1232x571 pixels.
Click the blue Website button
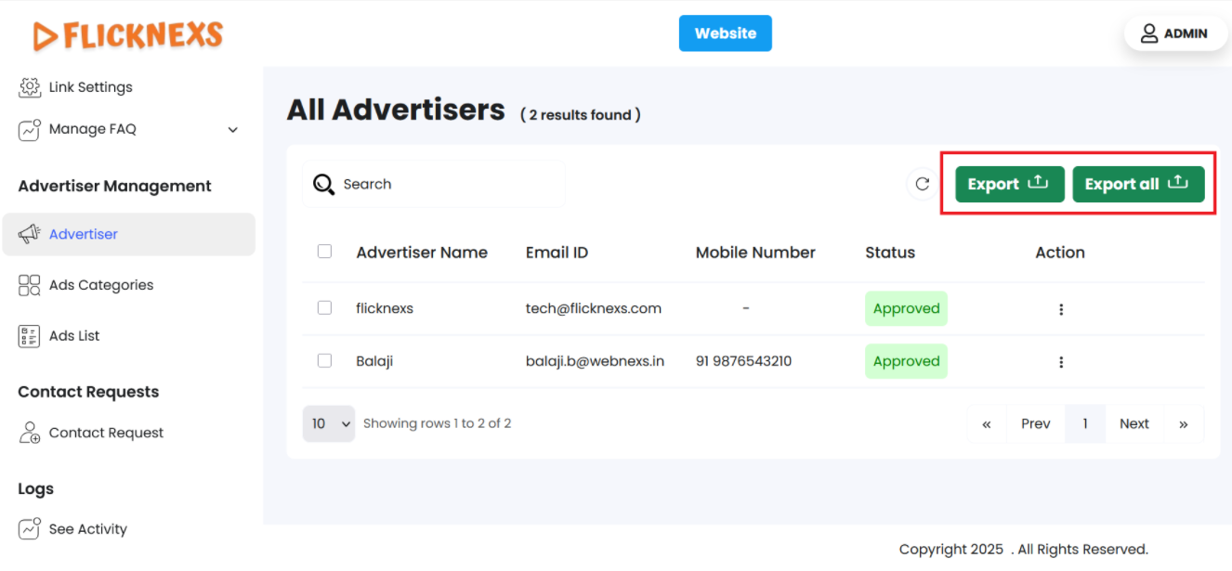tap(725, 33)
